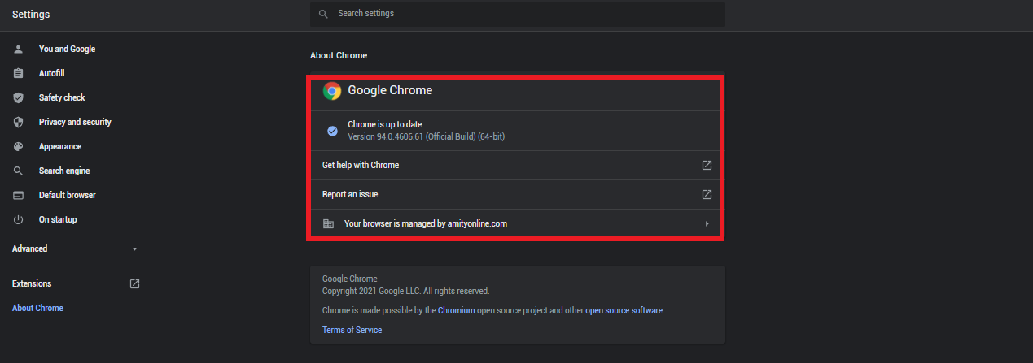Go to the About Chrome page
The image size is (1033, 363).
click(37, 308)
